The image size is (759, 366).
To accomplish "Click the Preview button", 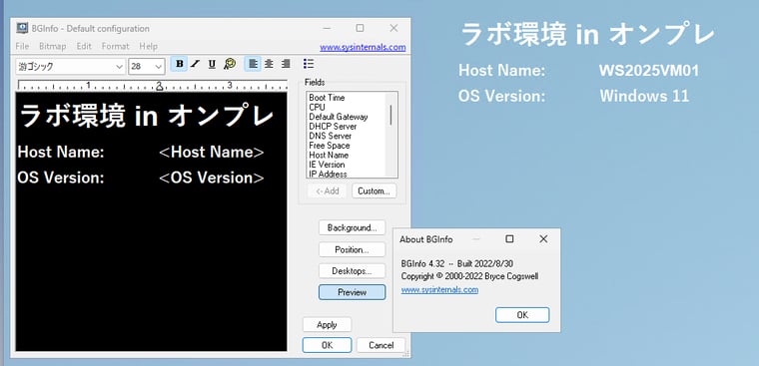I will tap(352, 292).
